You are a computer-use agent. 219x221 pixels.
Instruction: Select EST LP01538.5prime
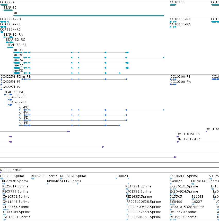[x=138, y=192]
